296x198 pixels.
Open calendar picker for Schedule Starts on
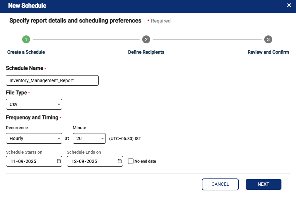pyautogui.click(x=59, y=161)
